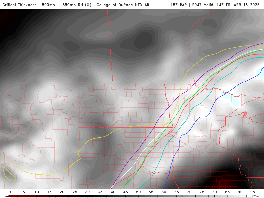Click the "College of DuPage NEXLAB" text
Image resolution: width=264 pixels, height=198 pixels.
pyautogui.click(x=123, y=5)
